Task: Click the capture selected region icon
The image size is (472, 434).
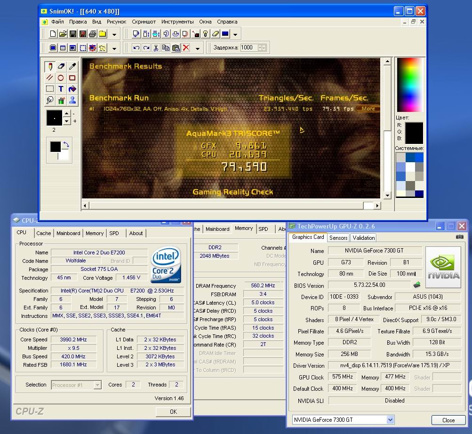Action: pyautogui.click(x=83, y=48)
